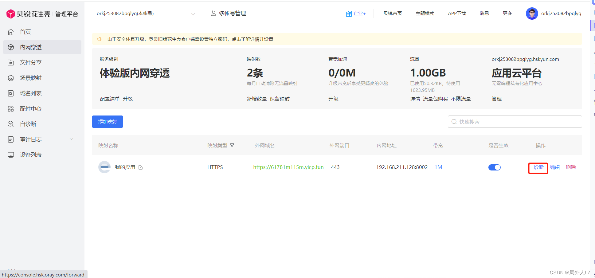Click 流量包购买 link

point(436,99)
